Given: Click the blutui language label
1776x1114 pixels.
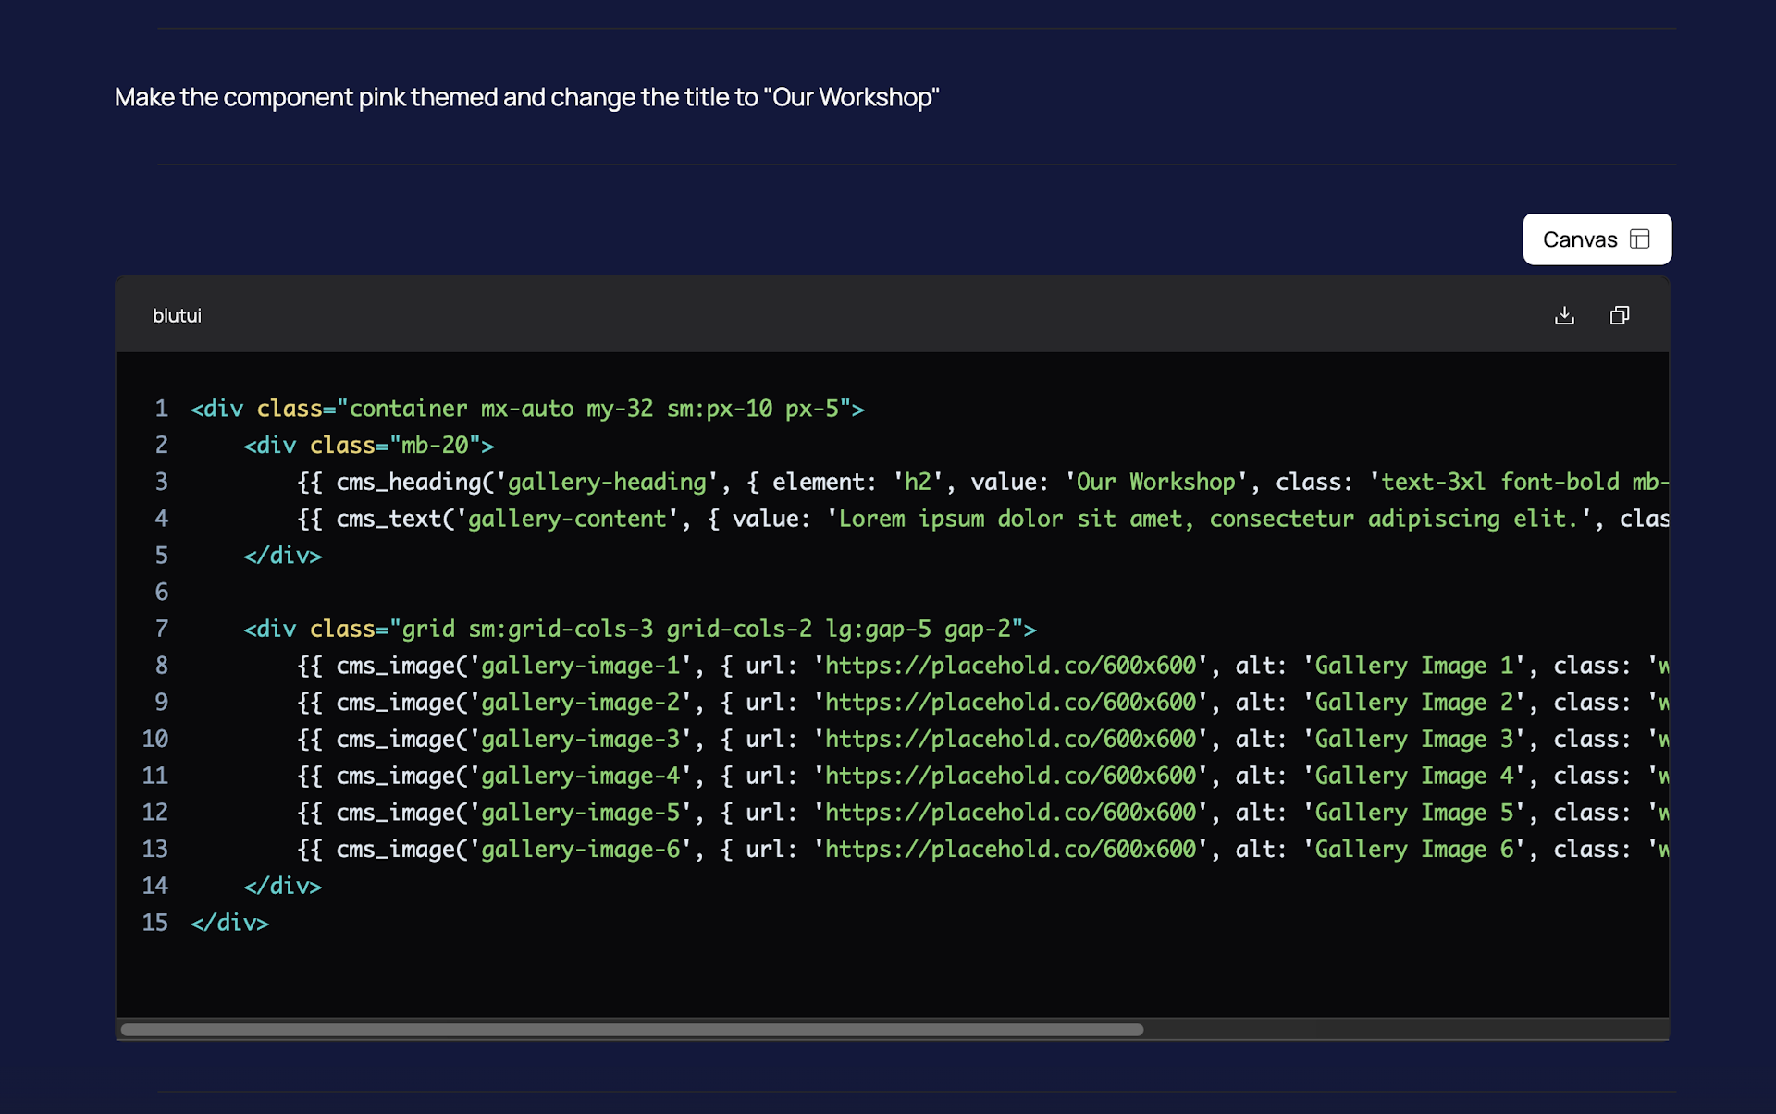Looking at the screenshot, I should [177, 315].
